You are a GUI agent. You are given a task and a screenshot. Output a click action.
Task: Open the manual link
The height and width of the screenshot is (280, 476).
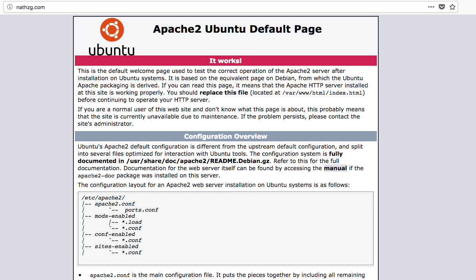click(x=335, y=168)
